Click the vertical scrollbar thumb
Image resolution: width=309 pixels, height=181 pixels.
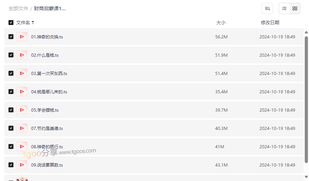click(x=306, y=100)
